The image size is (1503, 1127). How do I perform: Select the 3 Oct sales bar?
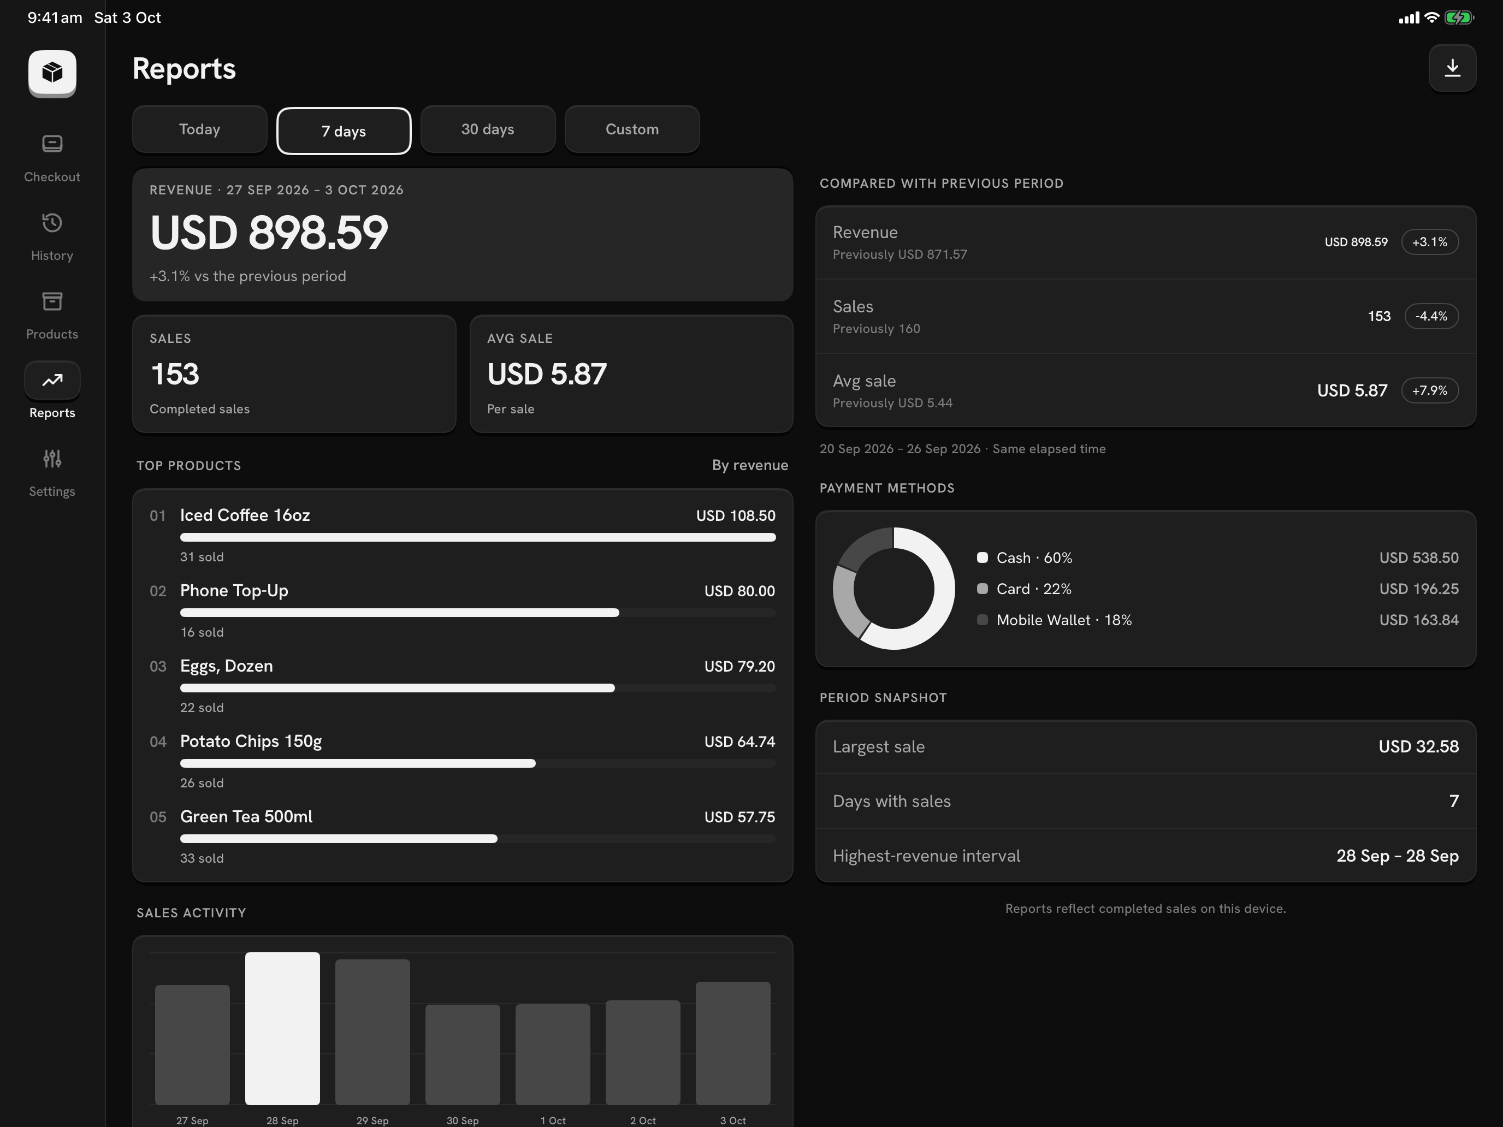(x=732, y=1043)
